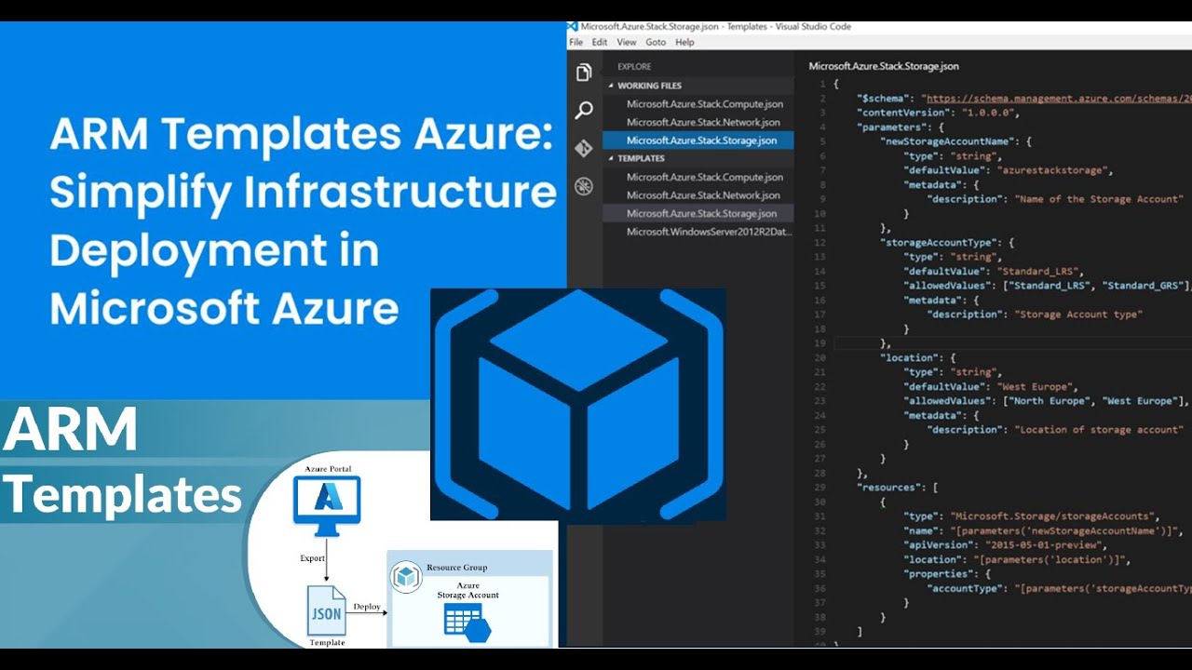Click the "Export" label in the diagram
The image size is (1192, 670).
coord(313,558)
